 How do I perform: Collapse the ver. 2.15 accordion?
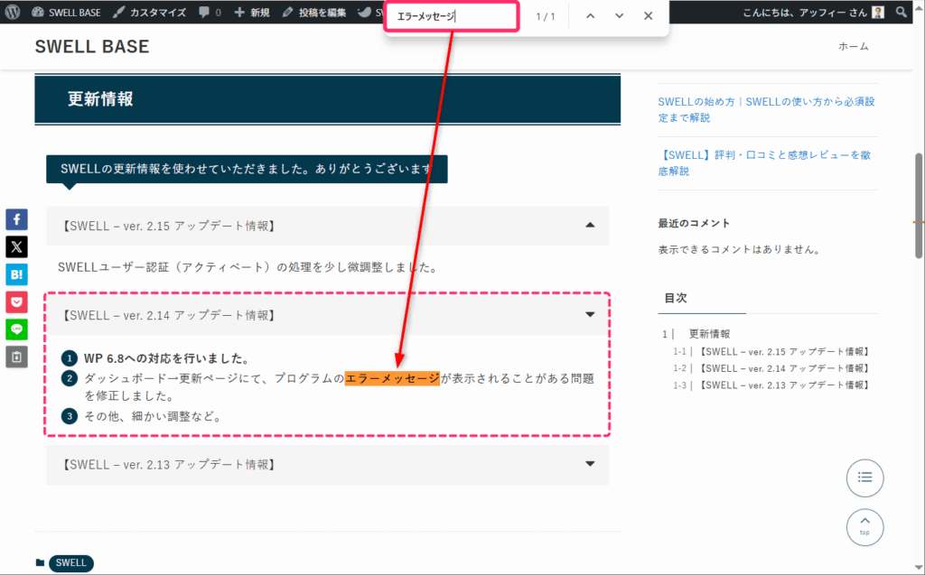(590, 226)
